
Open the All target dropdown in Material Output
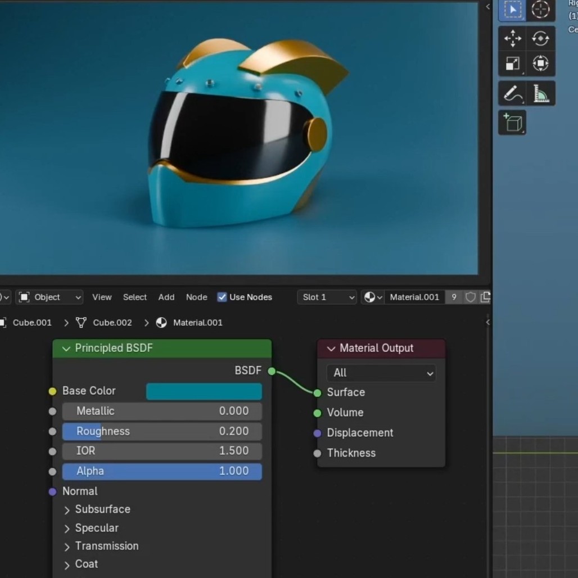381,373
